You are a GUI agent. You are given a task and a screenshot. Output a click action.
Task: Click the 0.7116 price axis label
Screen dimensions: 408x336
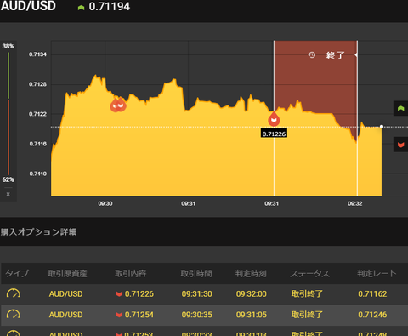[37, 144]
